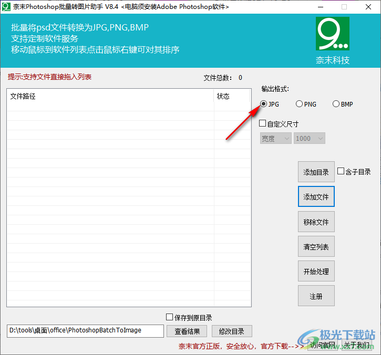Click the red 提示 drag-in hint text
381x355 pixels.
pyautogui.click(x=49, y=77)
